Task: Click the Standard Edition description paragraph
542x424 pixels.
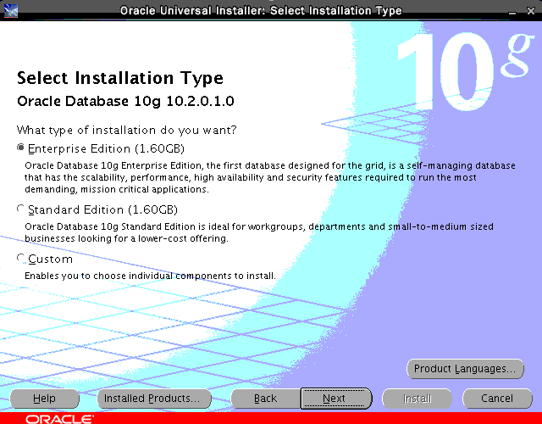Action: 259,232
